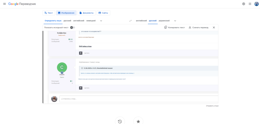Screen dimensions: 260x124
Task: Toggle Показать исходный текст switch
Action: tap(73, 27)
